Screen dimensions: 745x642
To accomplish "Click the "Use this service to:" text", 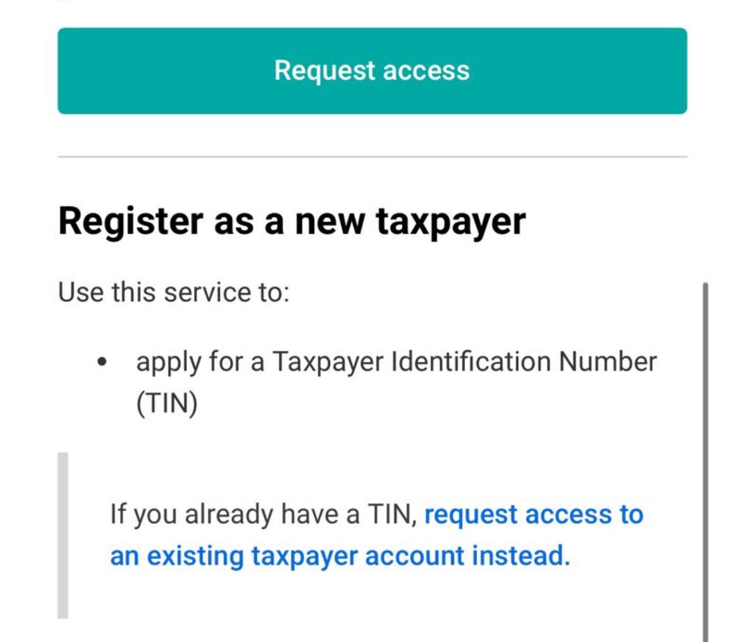I will 173,293.
